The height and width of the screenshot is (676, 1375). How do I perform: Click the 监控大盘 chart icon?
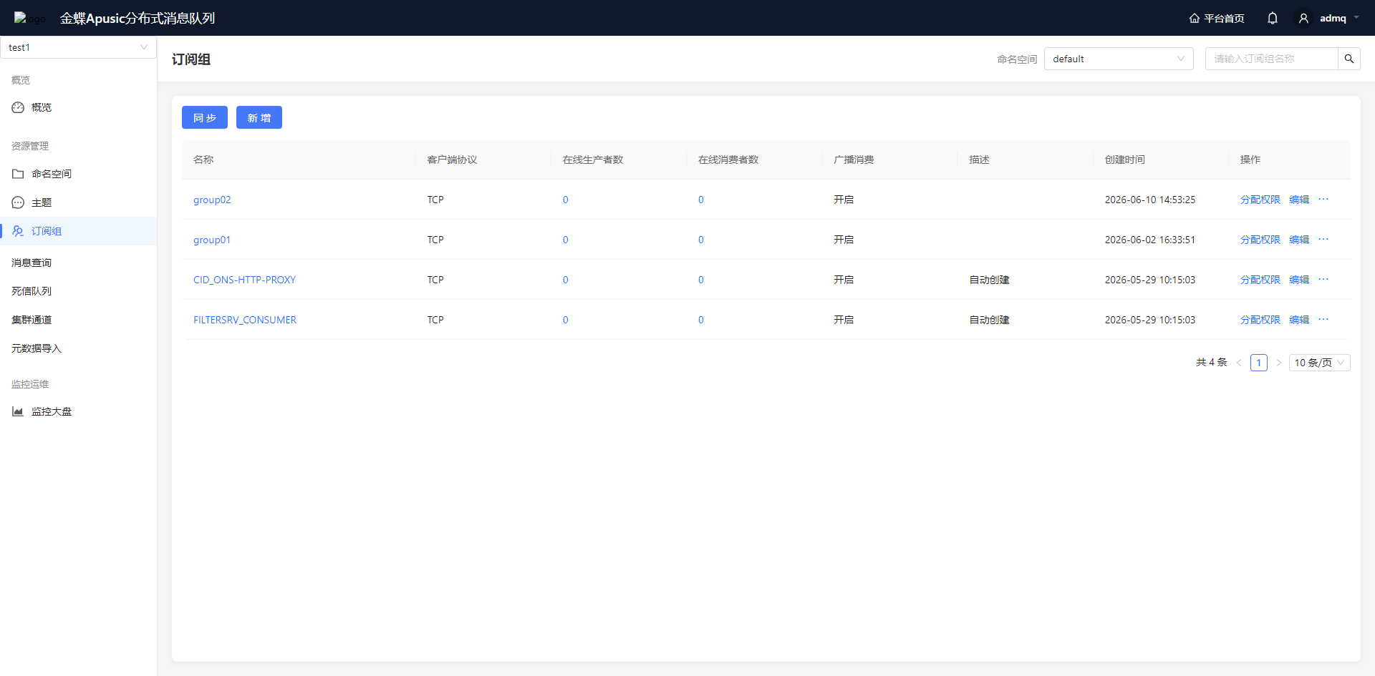click(x=18, y=411)
